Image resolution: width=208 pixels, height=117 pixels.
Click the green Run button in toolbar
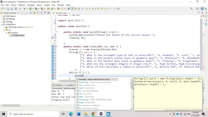point(30,9)
